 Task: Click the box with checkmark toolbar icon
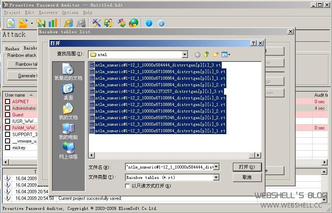121,23
